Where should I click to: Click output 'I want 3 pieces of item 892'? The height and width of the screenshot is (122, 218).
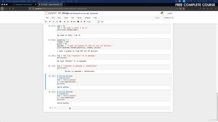point(78,51)
